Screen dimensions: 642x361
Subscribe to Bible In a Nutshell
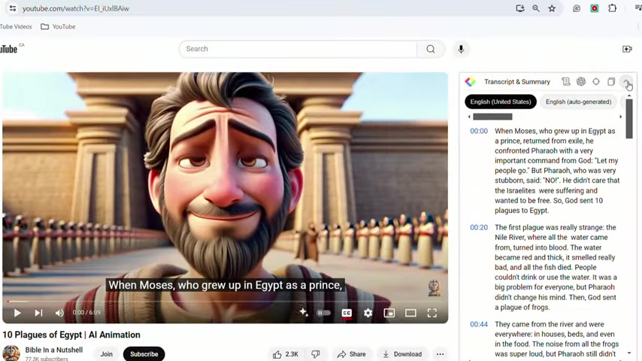tap(144, 354)
